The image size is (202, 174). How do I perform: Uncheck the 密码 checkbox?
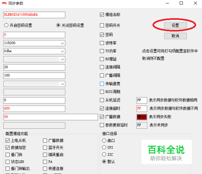[102, 35]
